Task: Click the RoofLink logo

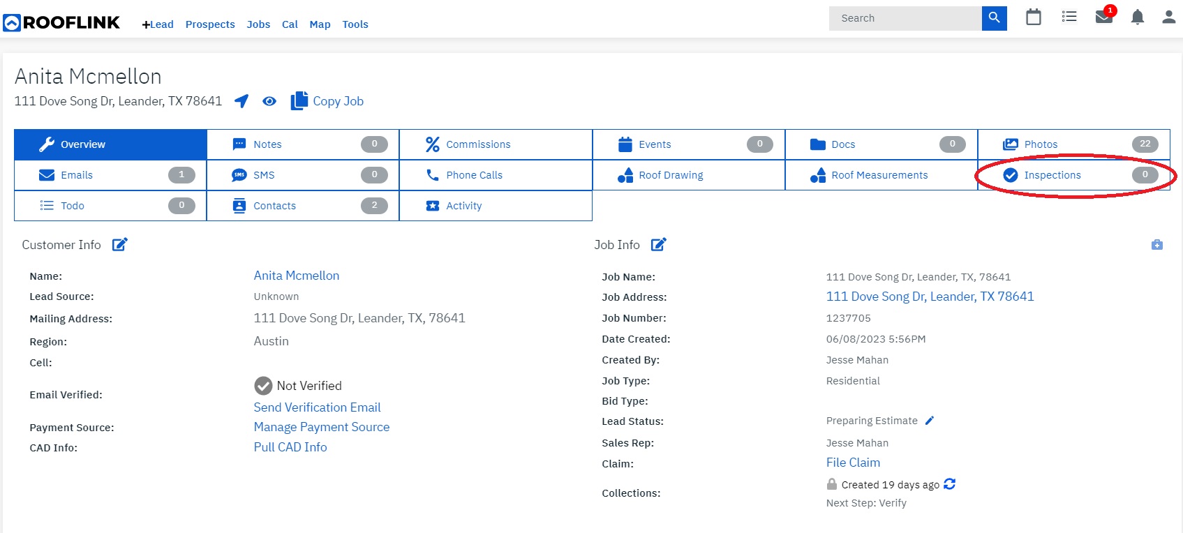Action: click(x=61, y=23)
